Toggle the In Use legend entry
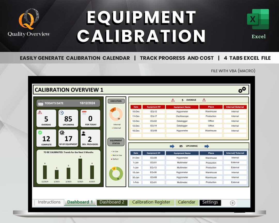Image resolution: width=279 pixels, height=223 pixels. pos(114,152)
